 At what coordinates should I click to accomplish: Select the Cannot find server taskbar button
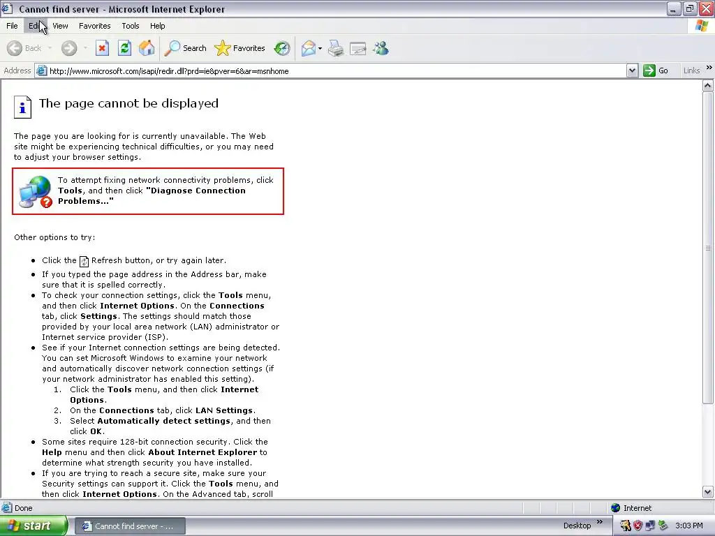click(129, 526)
